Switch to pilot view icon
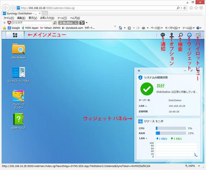 [198, 35]
